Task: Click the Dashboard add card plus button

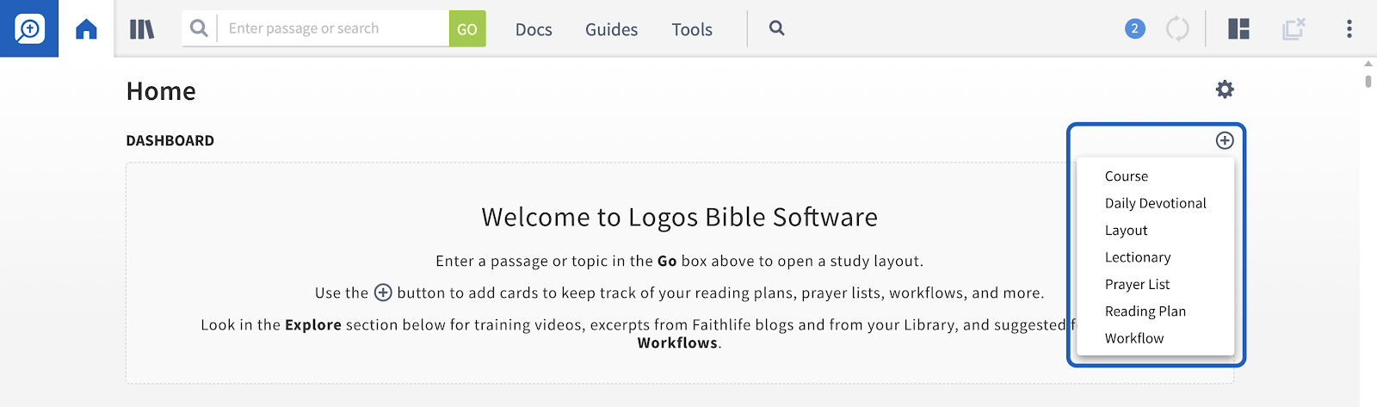Action: click(1225, 140)
